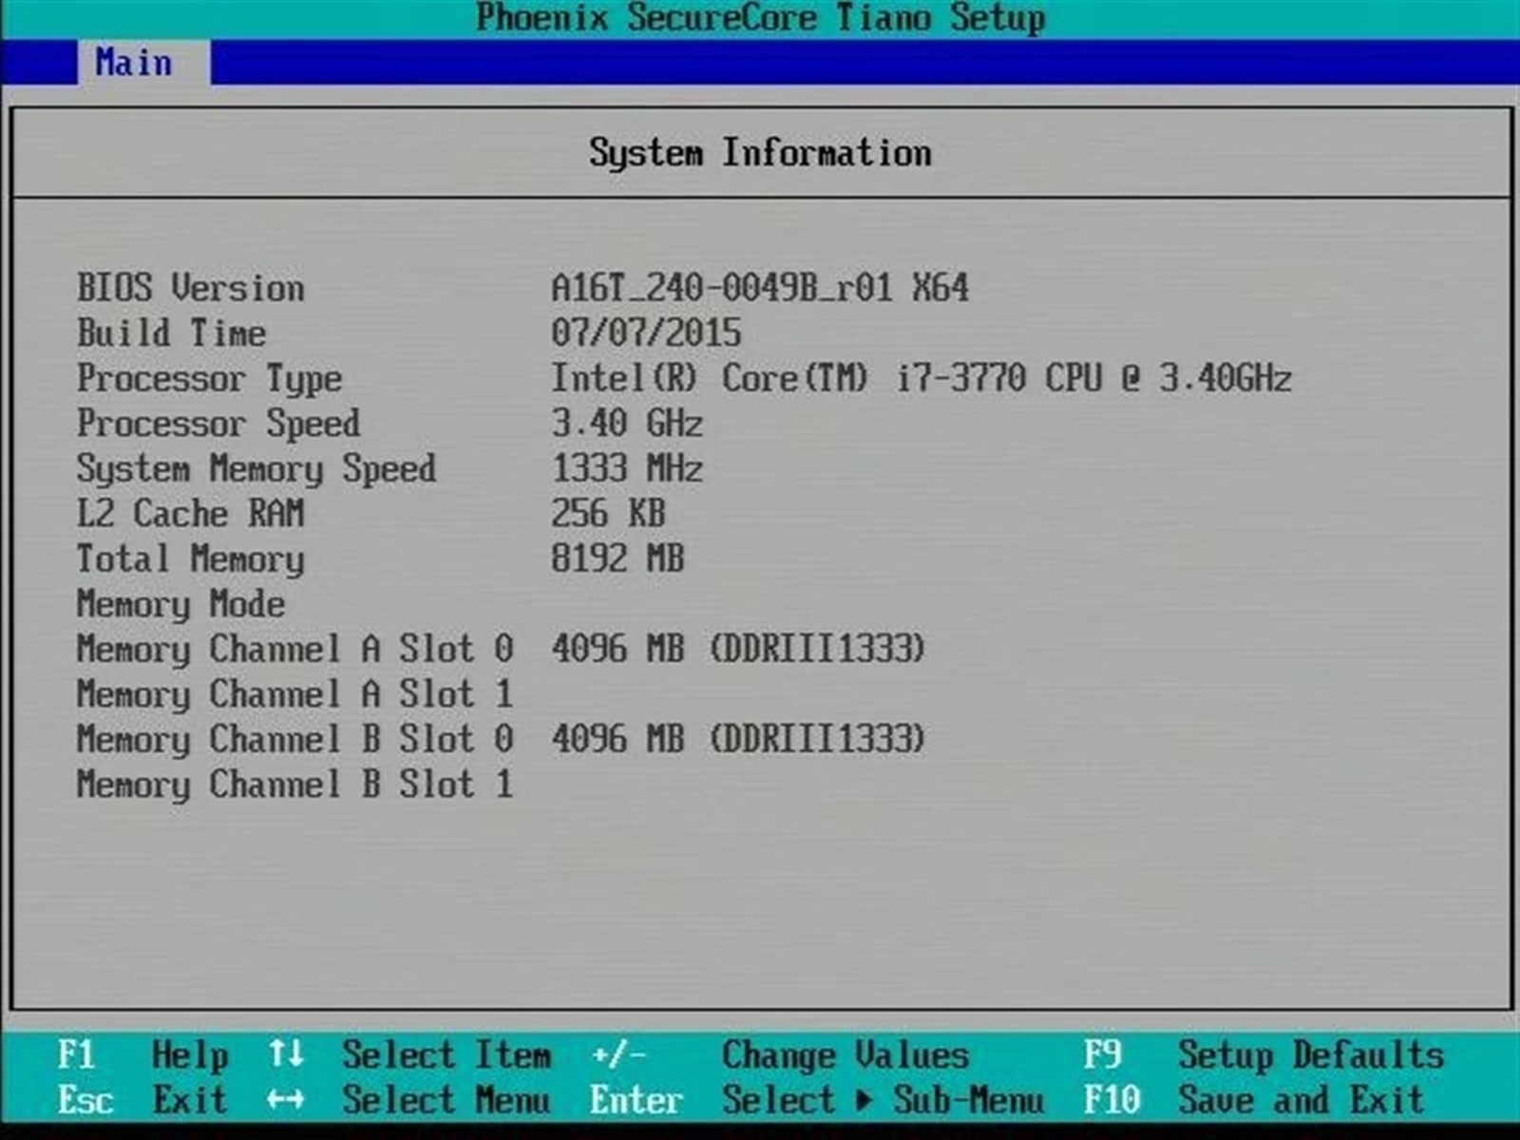Click the Setup Defaults label
This screenshot has width=1520, height=1140.
click(x=1311, y=1055)
